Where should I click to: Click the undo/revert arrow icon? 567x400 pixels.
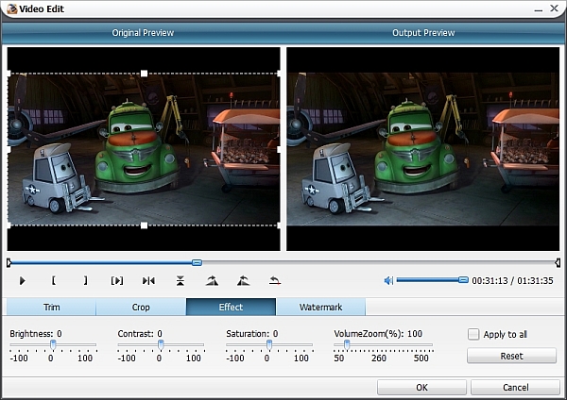(x=275, y=280)
